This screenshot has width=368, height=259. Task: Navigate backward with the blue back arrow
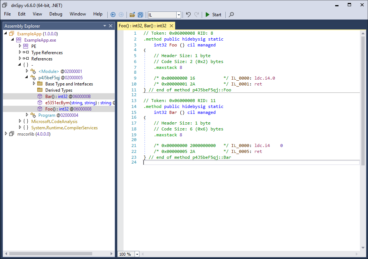click(113, 14)
